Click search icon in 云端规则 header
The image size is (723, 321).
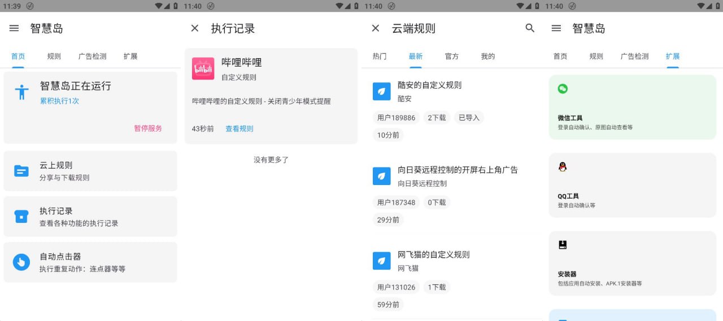pos(530,28)
